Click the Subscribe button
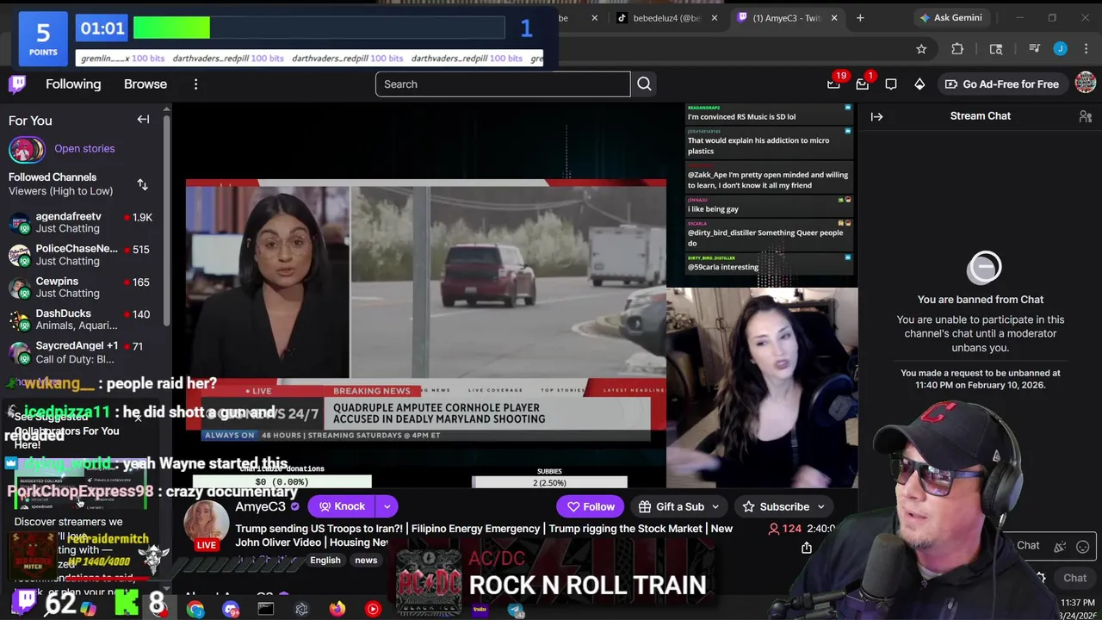The image size is (1102, 620). coord(776,507)
